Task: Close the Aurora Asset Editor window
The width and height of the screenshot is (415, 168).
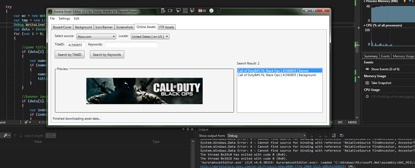Action: pyautogui.click(x=323, y=11)
